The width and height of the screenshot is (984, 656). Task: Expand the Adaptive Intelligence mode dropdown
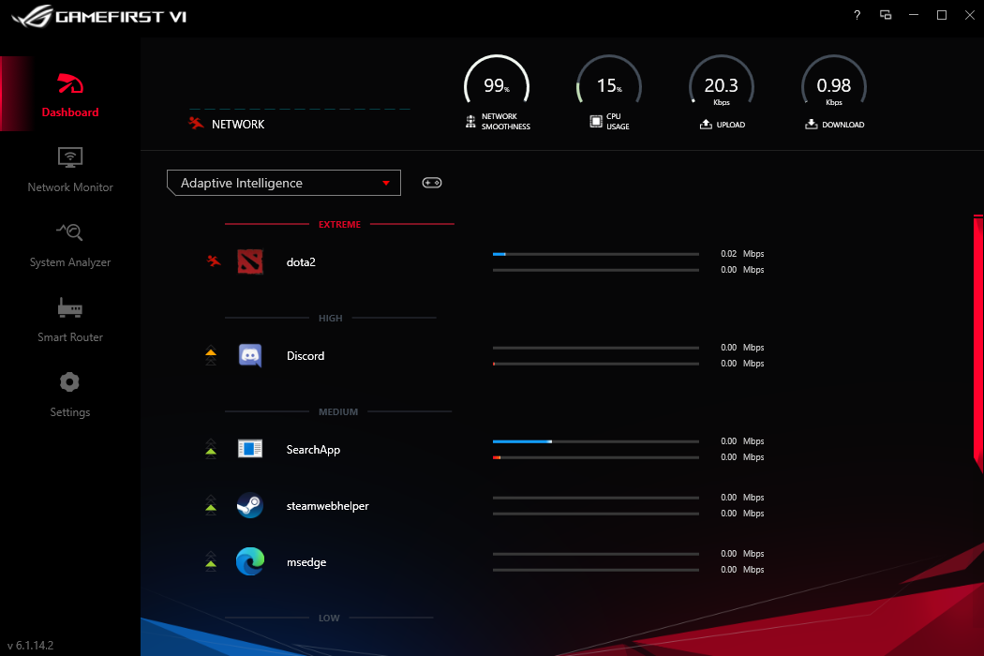pos(284,183)
